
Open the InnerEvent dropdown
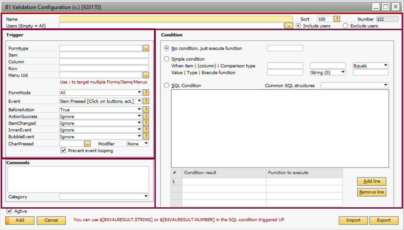(x=101, y=130)
